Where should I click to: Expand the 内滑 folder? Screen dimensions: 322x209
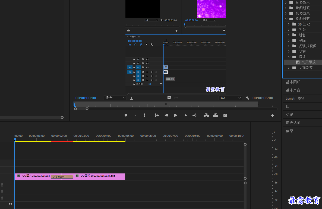click(x=289, y=30)
